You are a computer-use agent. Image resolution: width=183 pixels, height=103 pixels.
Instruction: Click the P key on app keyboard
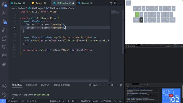(174, 9)
